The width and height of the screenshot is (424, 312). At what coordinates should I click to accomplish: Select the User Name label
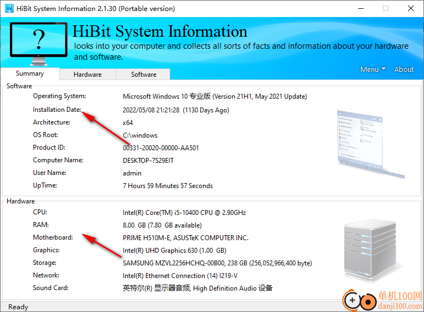pos(49,173)
